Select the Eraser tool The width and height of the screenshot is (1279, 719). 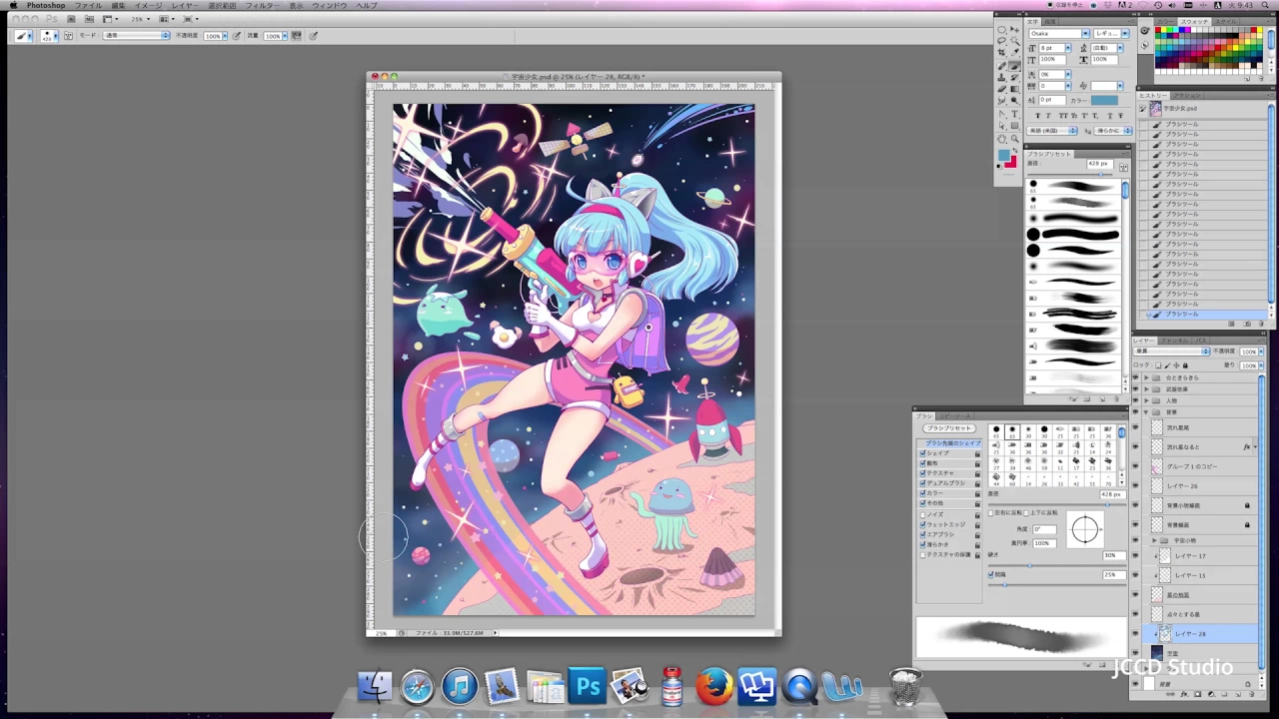[1001, 89]
